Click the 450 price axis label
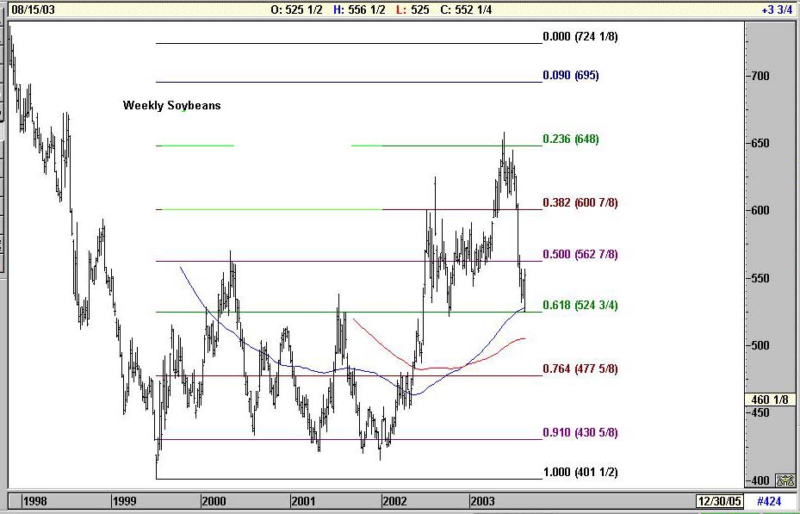This screenshot has height=514, width=800. click(760, 412)
